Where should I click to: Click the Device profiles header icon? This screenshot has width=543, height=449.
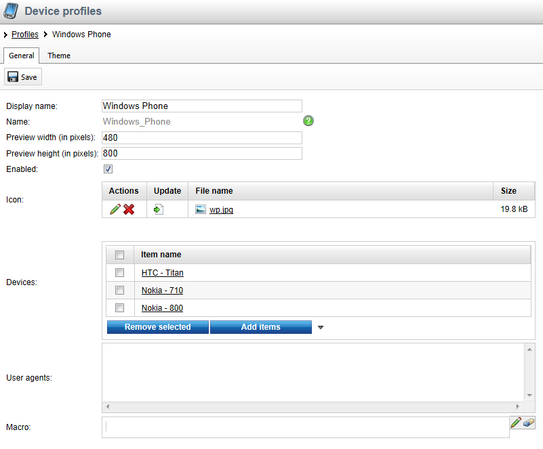pyautogui.click(x=11, y=12)
